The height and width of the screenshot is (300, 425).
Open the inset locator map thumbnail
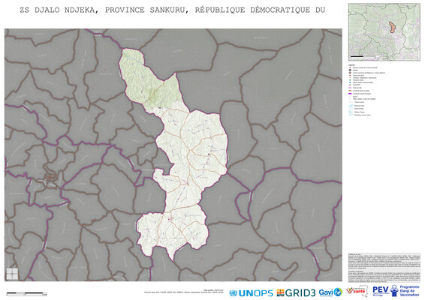pos(384,32)
